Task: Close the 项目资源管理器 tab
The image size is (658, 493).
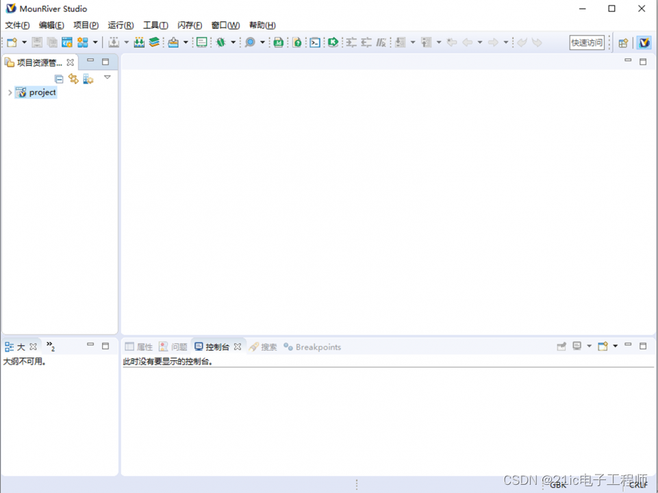Action: [71, 62]
